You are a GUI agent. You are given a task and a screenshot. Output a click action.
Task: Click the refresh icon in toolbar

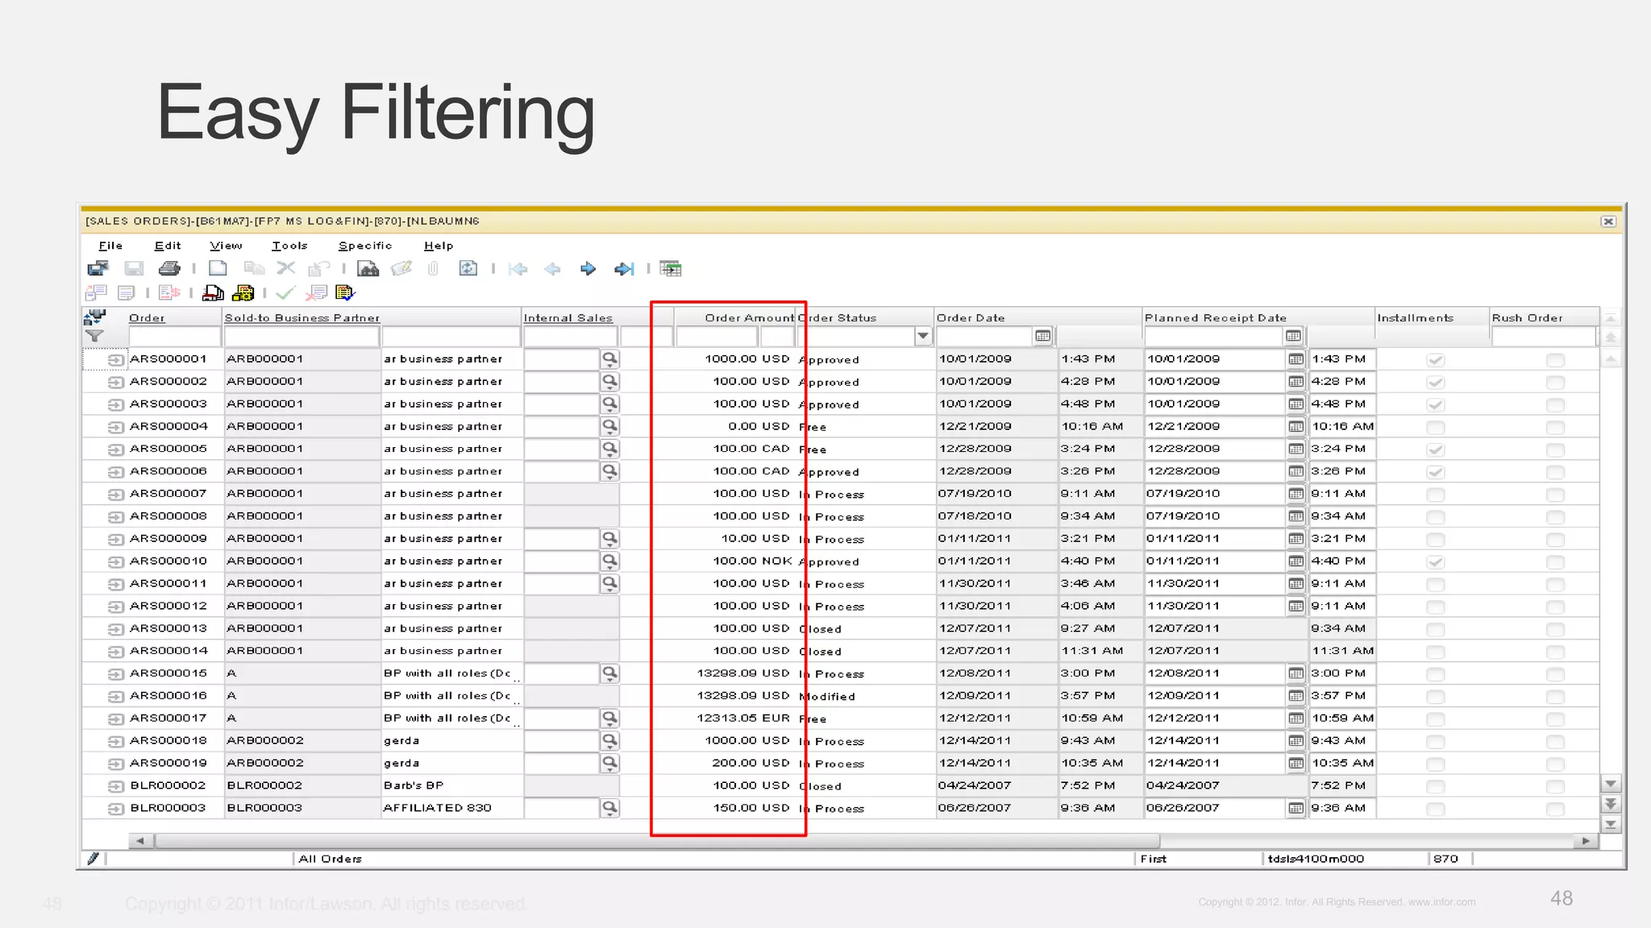[x=468, y=268]
